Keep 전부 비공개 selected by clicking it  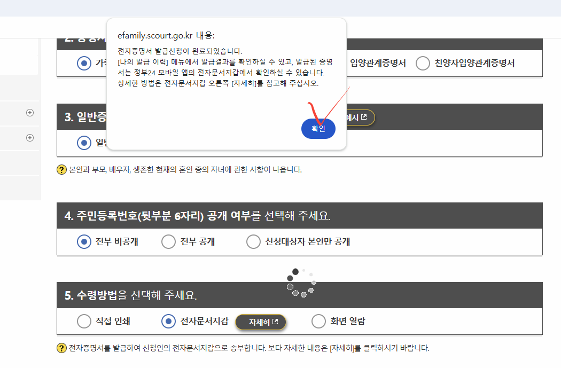(x=83, y=241)
